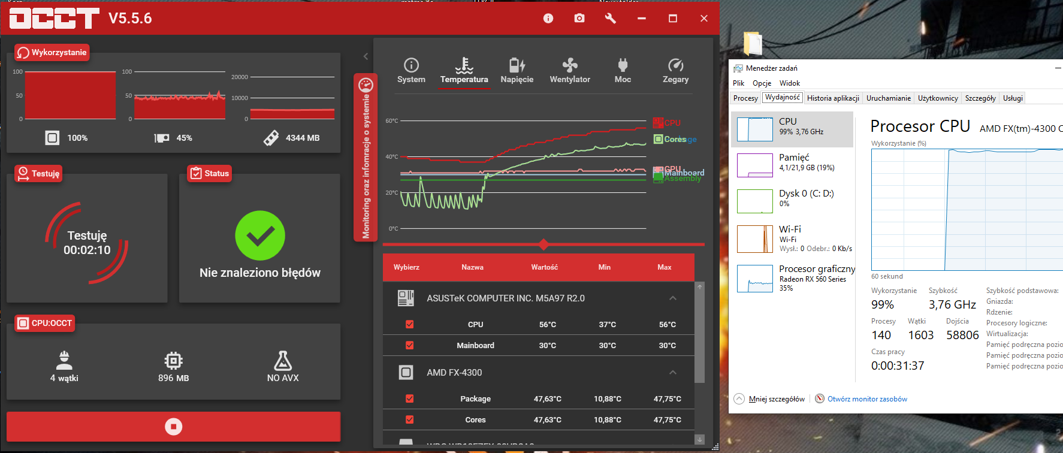Open Usługi tab in Task Manager
The image size is (1063, 453).
pos(1013,98)
